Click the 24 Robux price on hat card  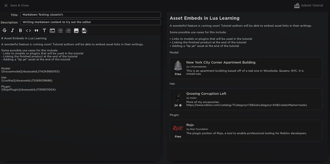(178, 105)
